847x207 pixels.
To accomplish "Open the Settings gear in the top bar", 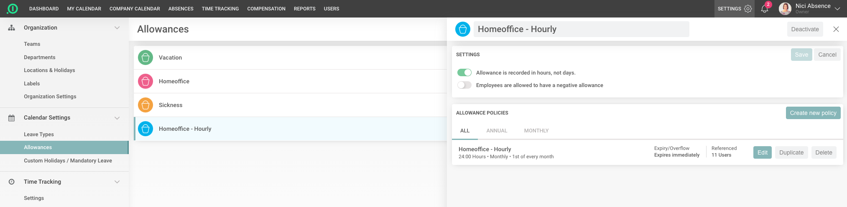I will pyautogui.click(x=748, y=9).
